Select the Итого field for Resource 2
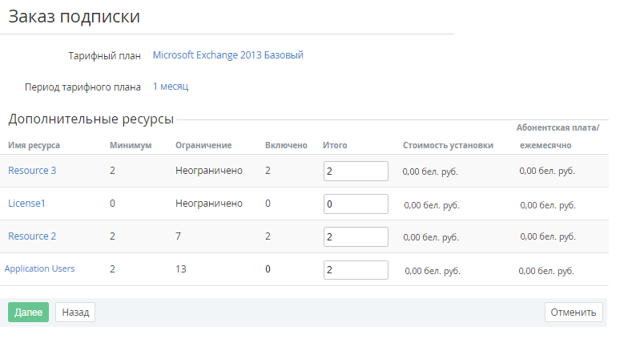Image resolution: width=632 pixels, height=343 pixels. [356, 236]
